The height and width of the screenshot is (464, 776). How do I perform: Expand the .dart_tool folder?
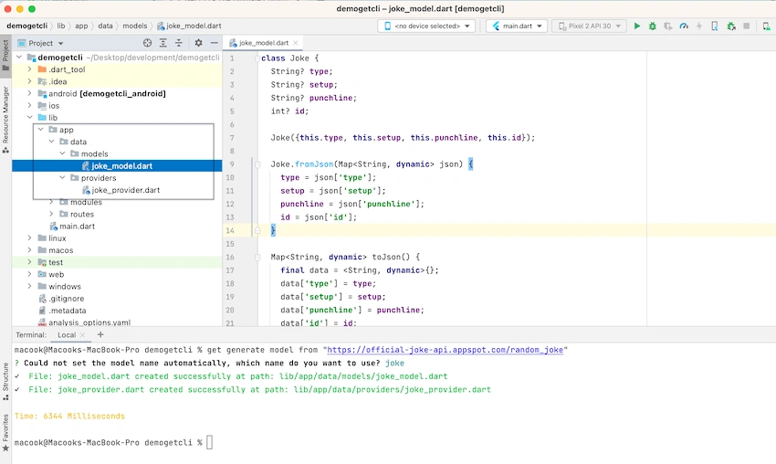click(30, 69)
